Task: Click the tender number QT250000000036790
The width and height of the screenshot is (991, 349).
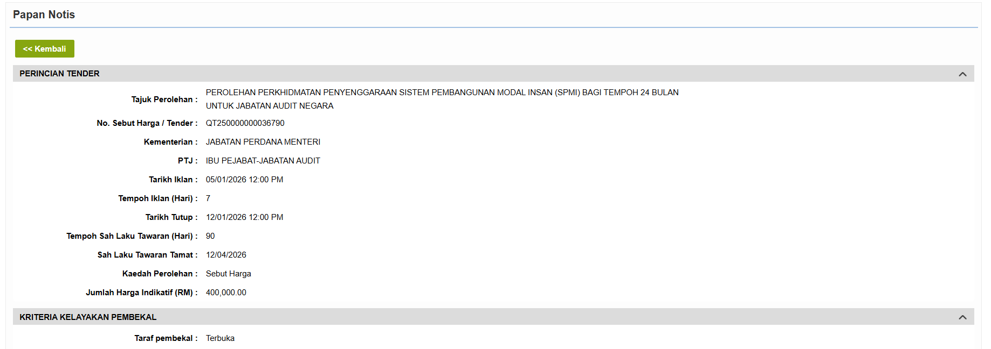Action: point(245,123)
